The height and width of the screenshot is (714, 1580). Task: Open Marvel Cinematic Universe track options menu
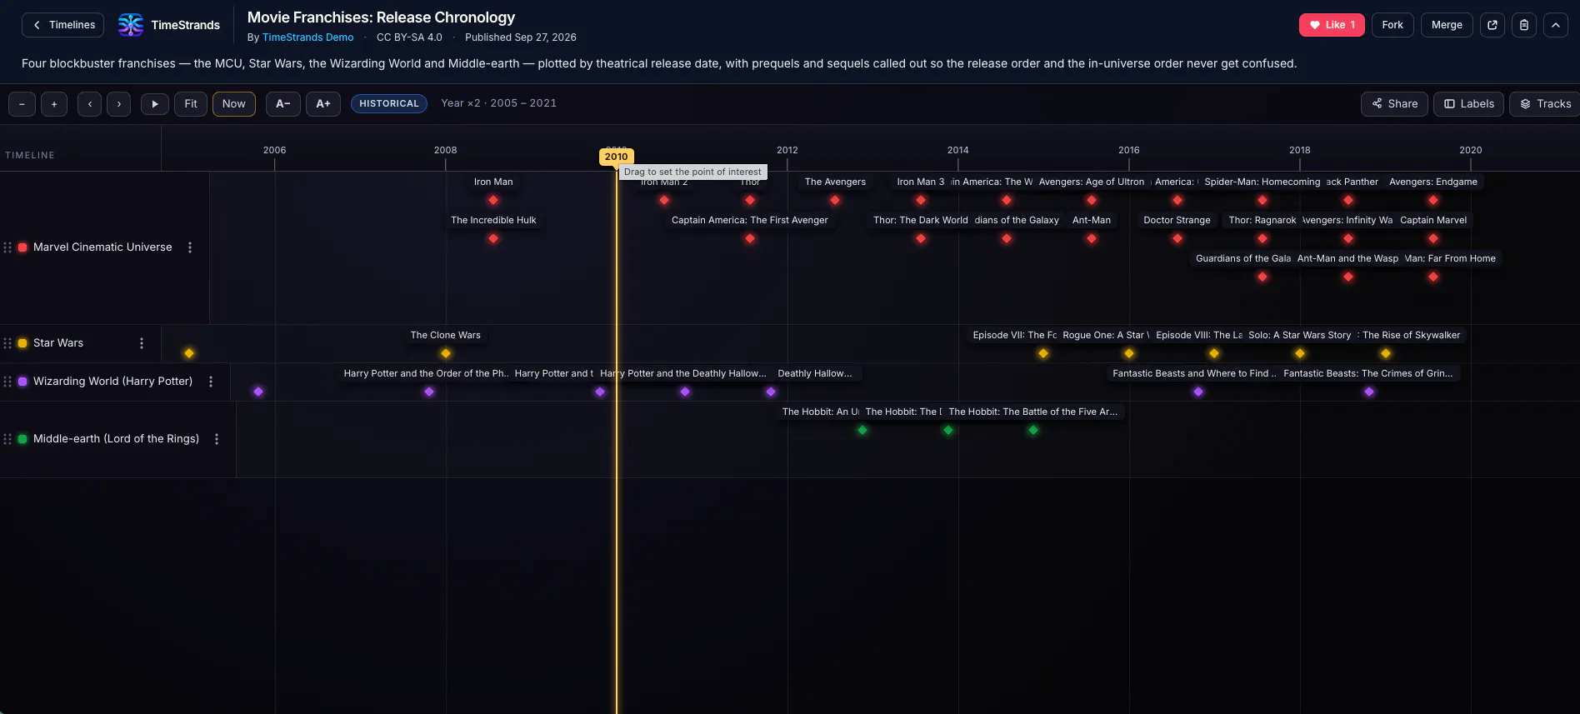190,247
